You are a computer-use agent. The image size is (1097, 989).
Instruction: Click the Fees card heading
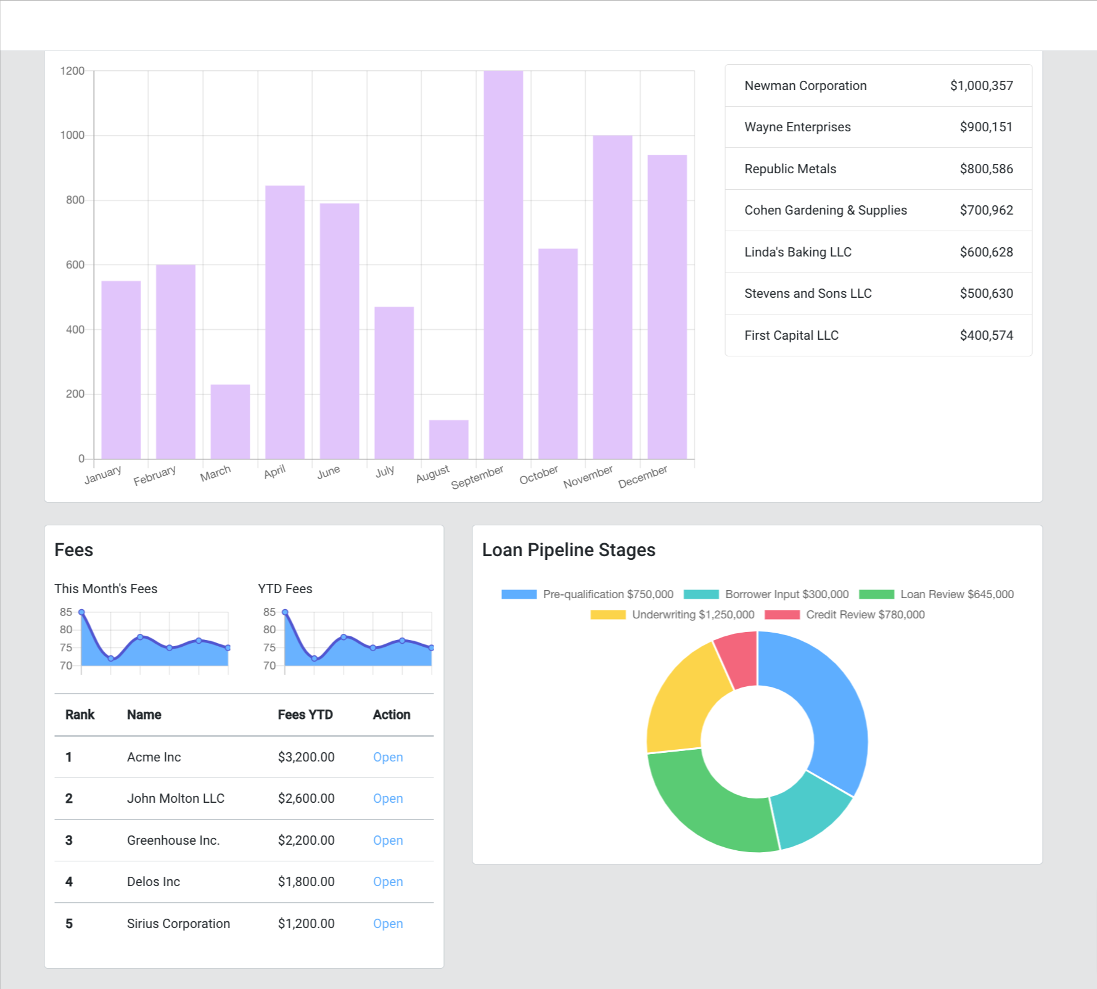click(x=74, y=550)
